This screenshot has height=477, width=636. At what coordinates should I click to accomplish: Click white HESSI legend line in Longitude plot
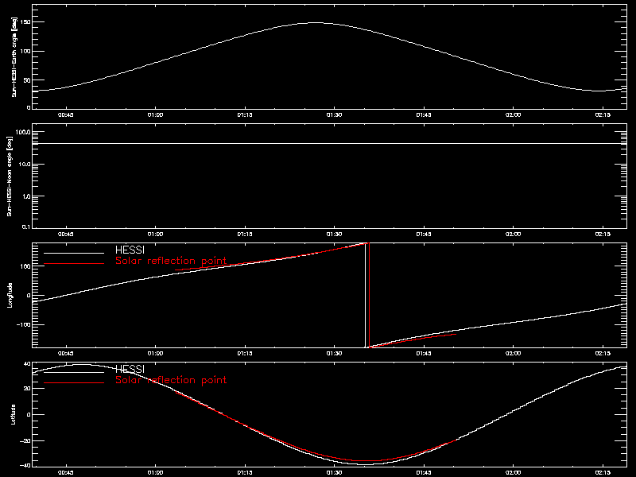point(74,253)
